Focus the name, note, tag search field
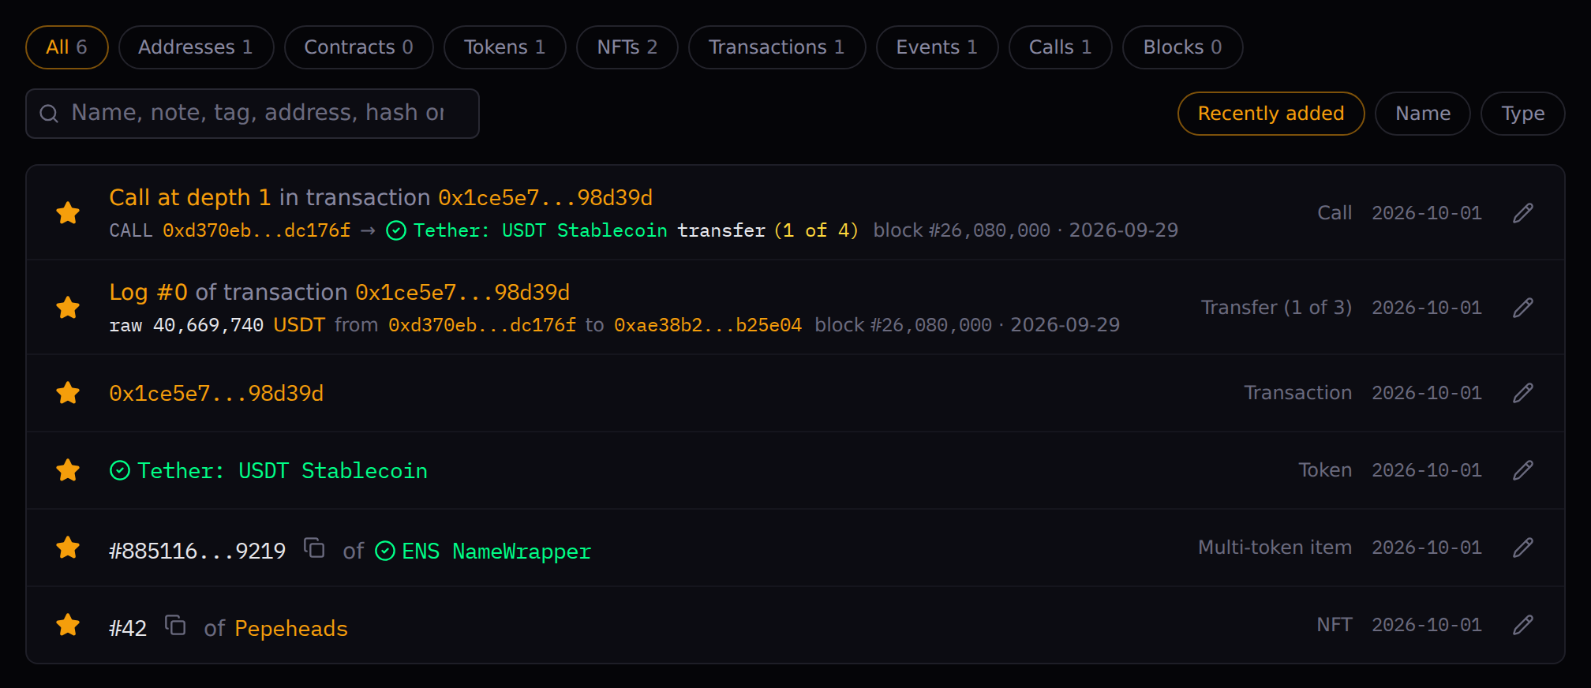 [x=253, y=114]
